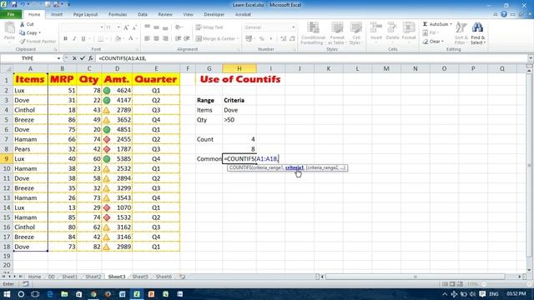The height and width of the screenshot is (300, 534).
Task: Select the Quarter header cell
Action: tap(156, 79)
